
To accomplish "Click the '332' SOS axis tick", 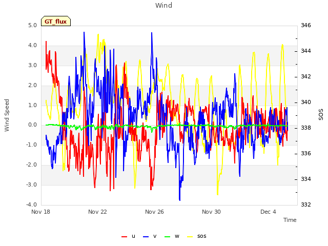I will (306, 204).
